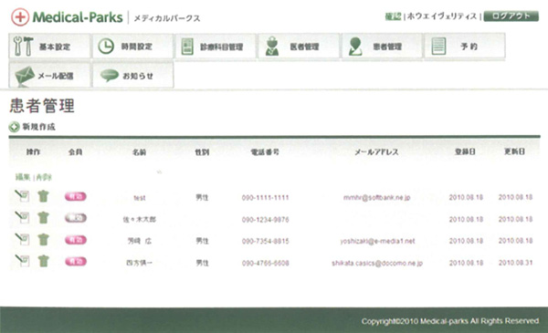The image size is (548, 333).
Task: Open 診療科目管理 menu item
Action: coord(216,47)
